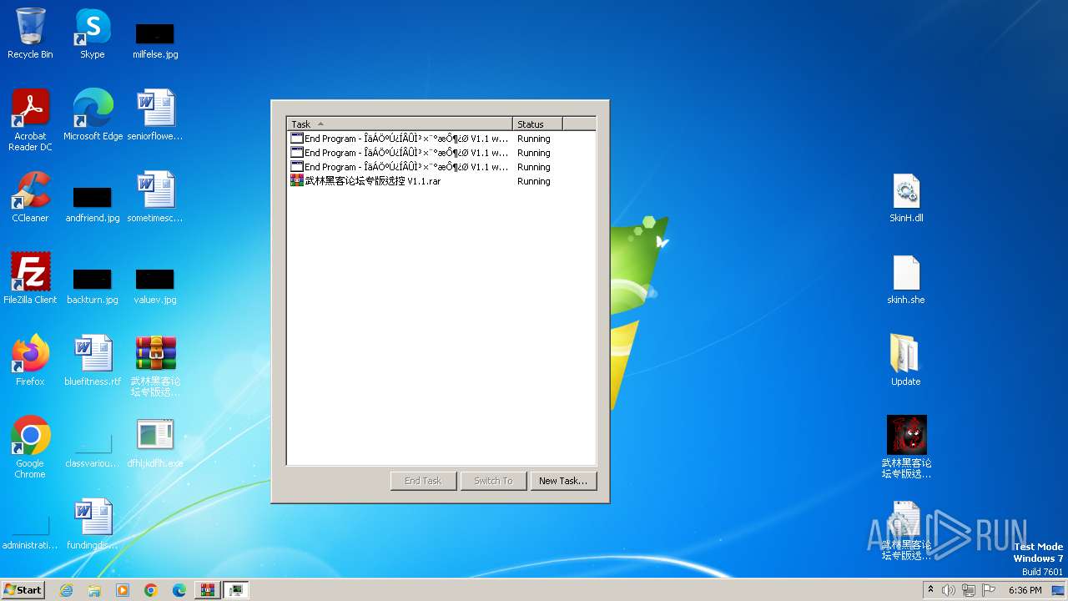The image size is (1068, 601).
Task: Open the Windows Start menu
Action: (x=23, y=590)
